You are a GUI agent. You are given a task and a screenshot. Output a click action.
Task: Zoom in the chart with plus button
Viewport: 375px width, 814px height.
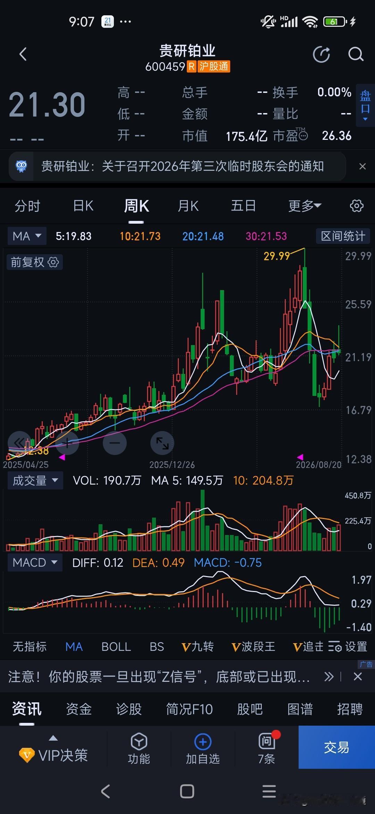coord(67,443)
